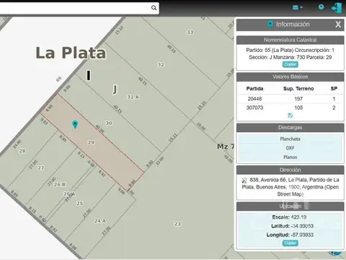Click the Partida column header
This screenshot has height=260, width=346.
(254, 89)
